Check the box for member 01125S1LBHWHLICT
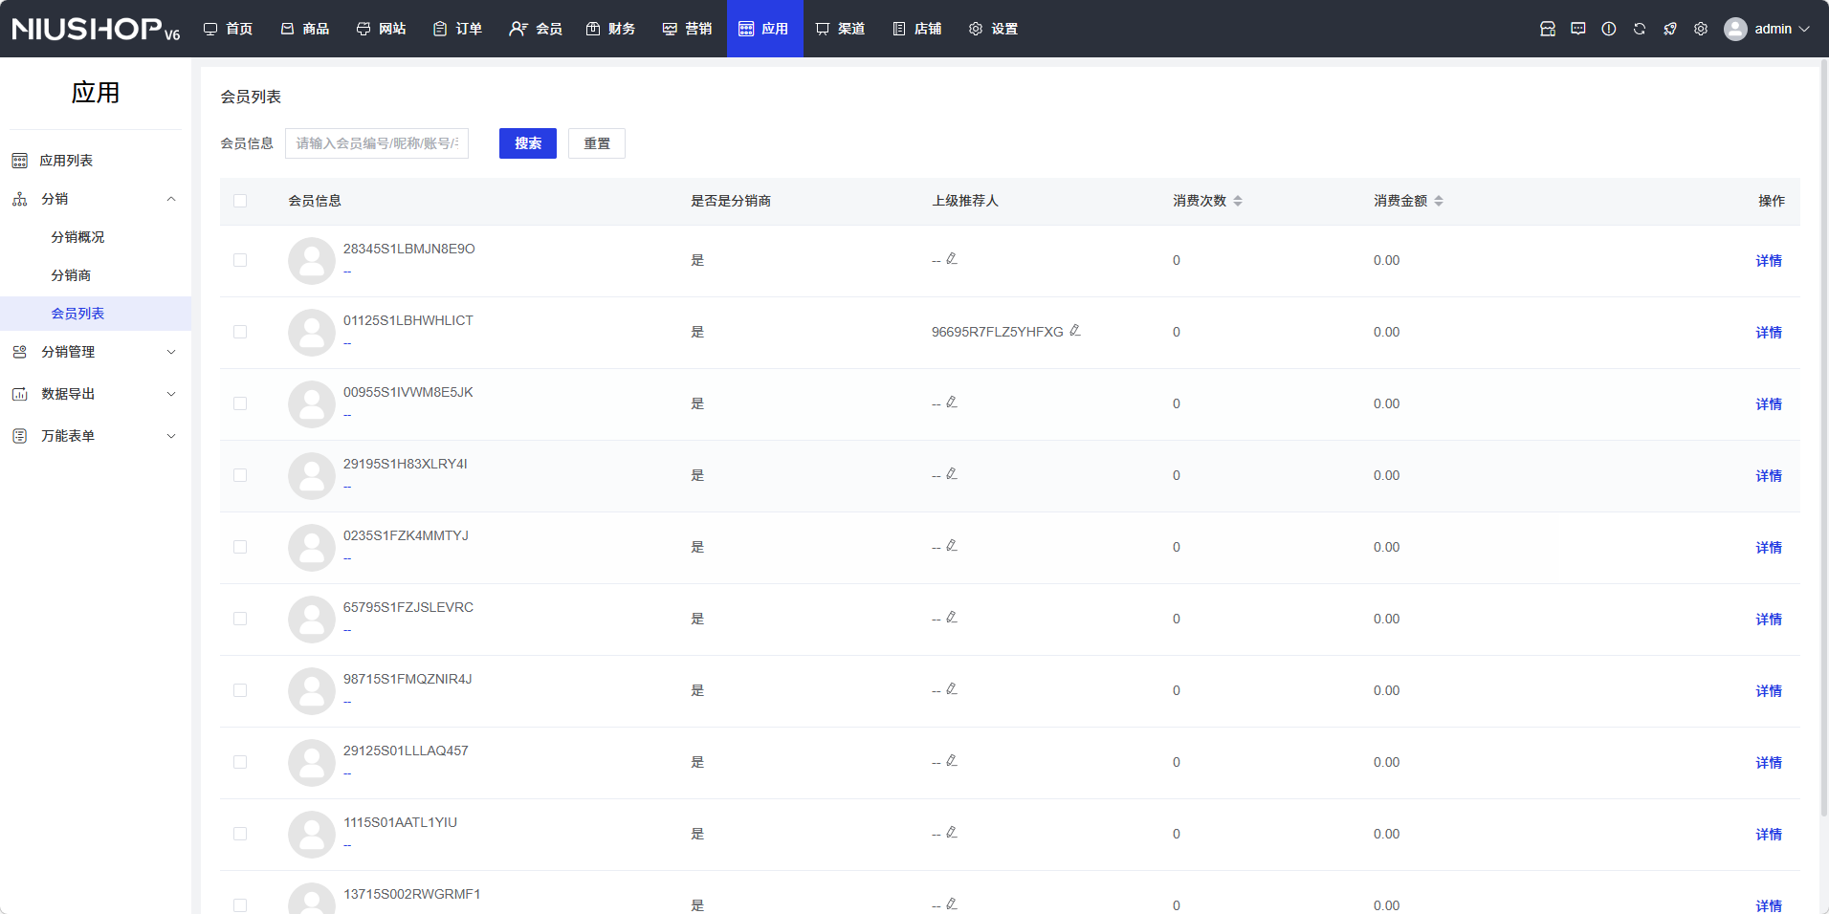The height and width of the screenshot is (914, 1829). pos(240,332)
